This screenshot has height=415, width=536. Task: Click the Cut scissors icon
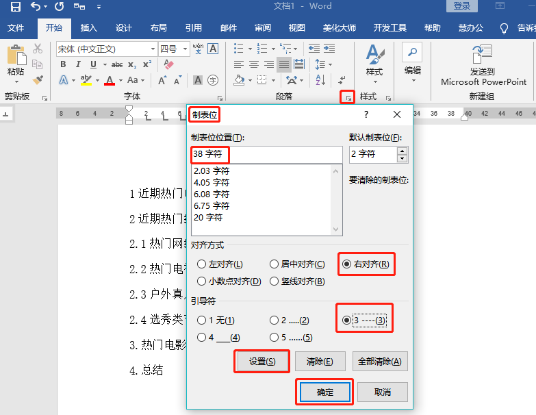(x=38, y=49)
